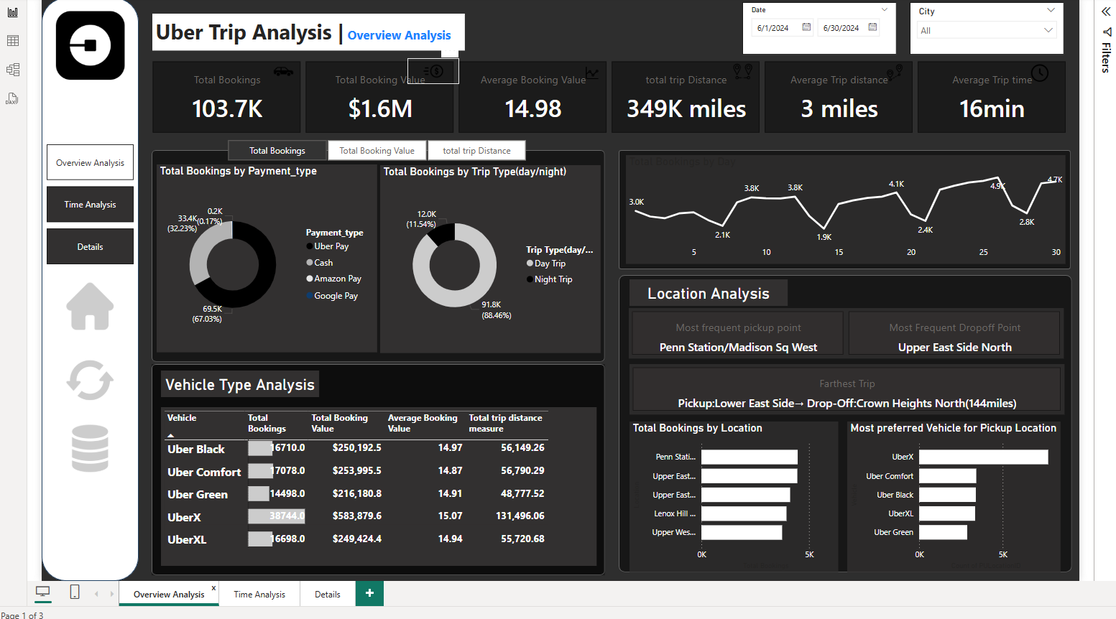Expand the City slicer header chevron

pos(1051,10)
